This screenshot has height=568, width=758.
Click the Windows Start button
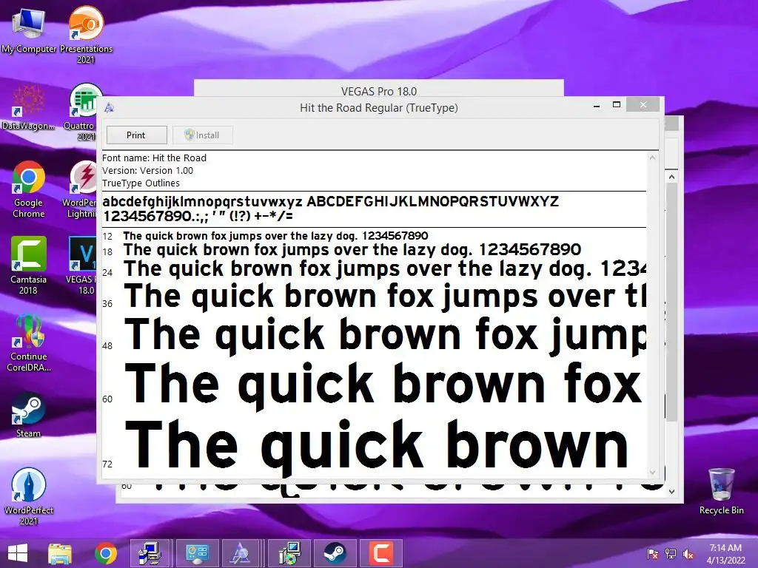[x=18, y=553]
